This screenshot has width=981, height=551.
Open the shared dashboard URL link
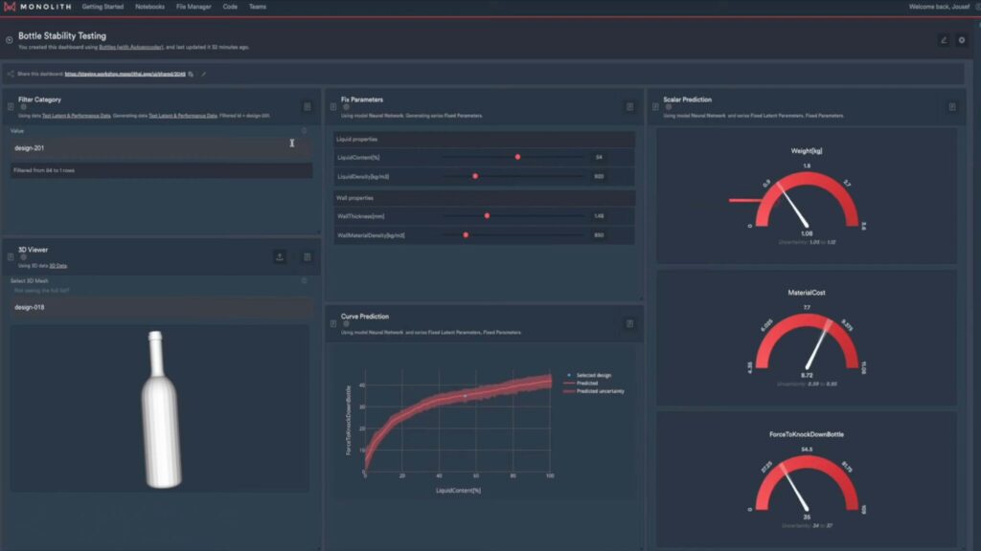(x=125, y=74)
